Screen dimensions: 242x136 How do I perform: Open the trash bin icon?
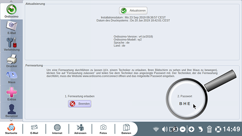(209, 129)
